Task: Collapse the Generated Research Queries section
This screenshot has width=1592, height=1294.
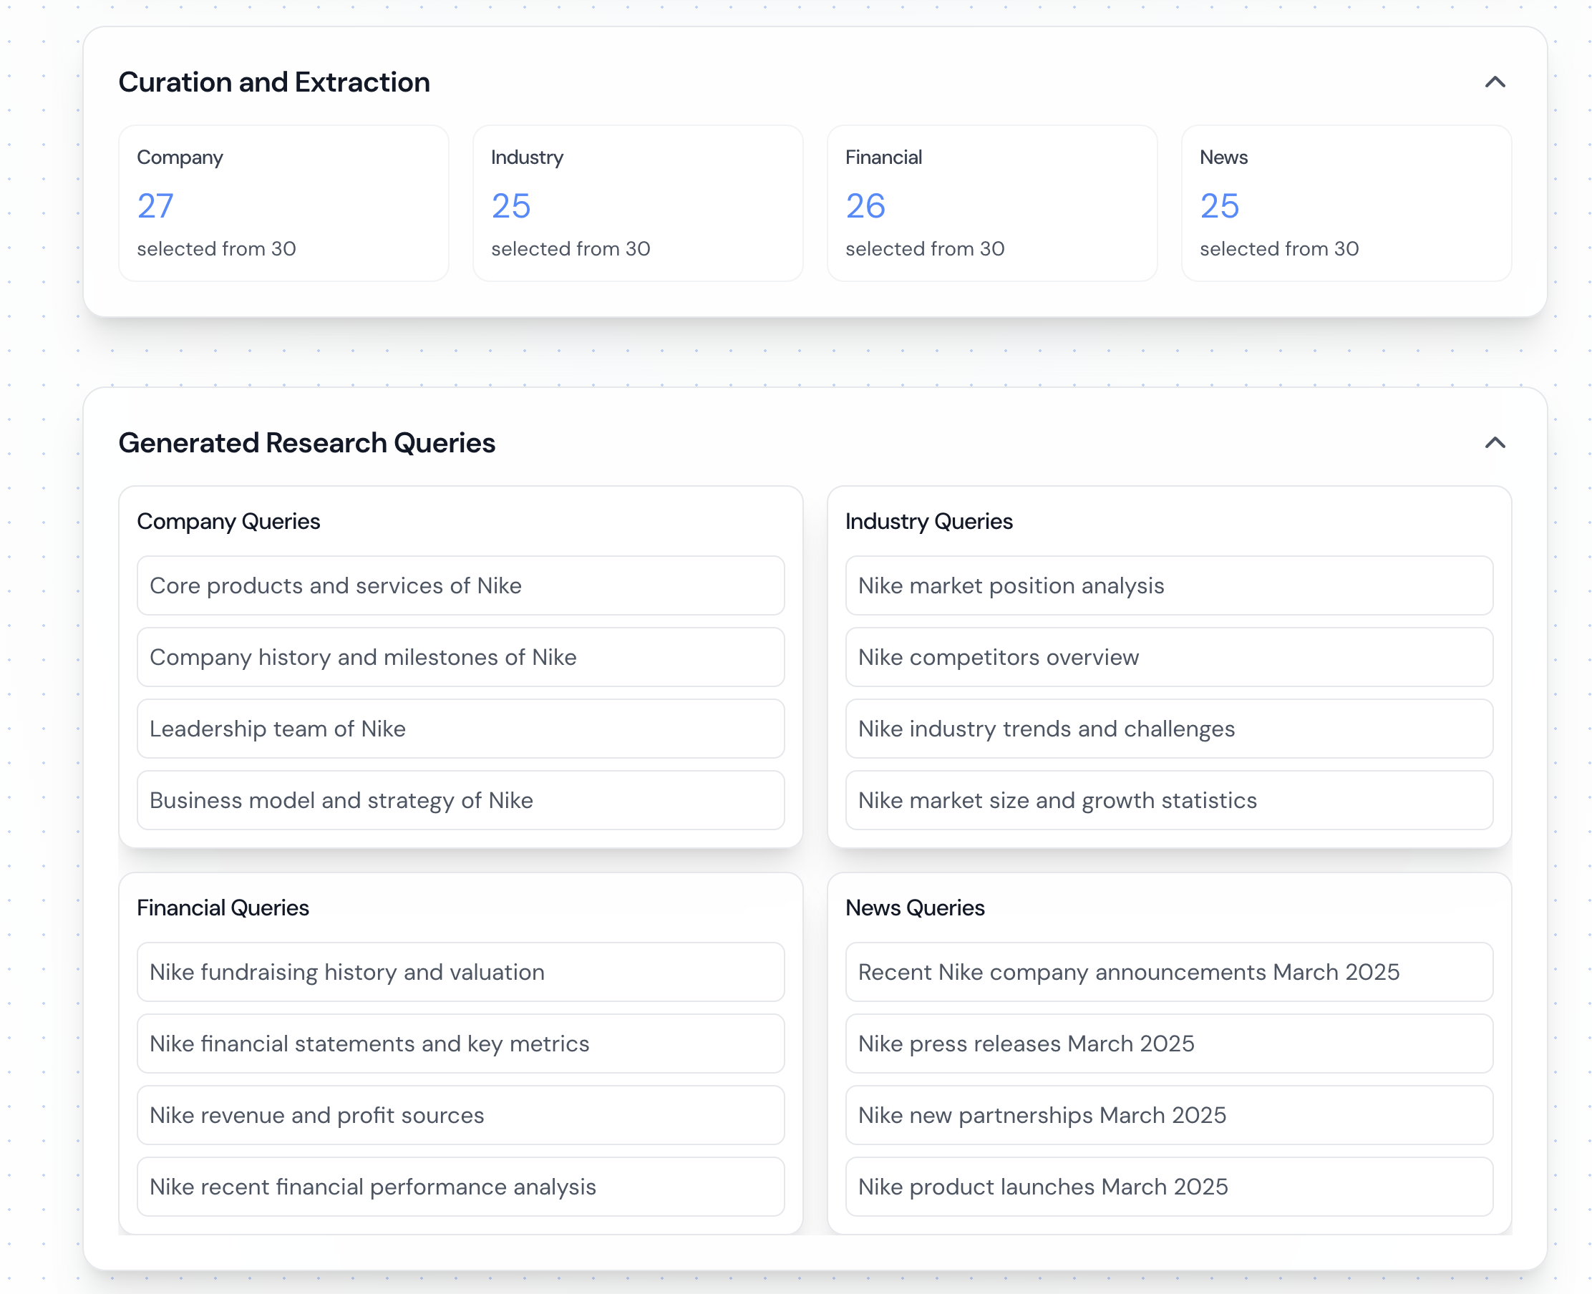Action: coord(1495,443)
